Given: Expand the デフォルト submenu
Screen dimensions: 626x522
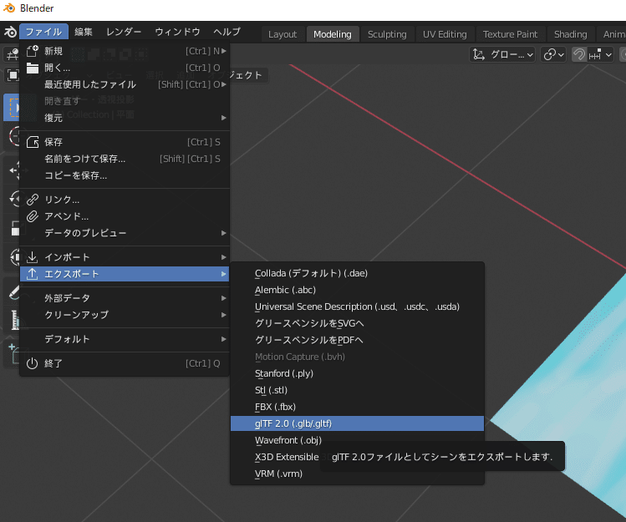Looking at the screenshot, I should 125,339.
